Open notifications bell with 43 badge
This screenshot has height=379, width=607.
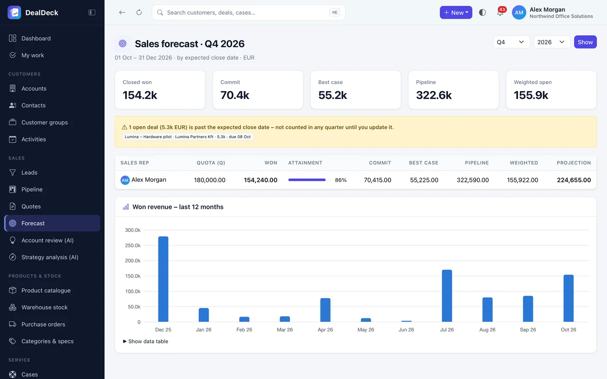(500, 12)
